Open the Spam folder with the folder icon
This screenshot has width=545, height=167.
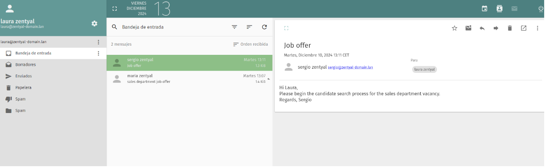(x=53, y=111)
